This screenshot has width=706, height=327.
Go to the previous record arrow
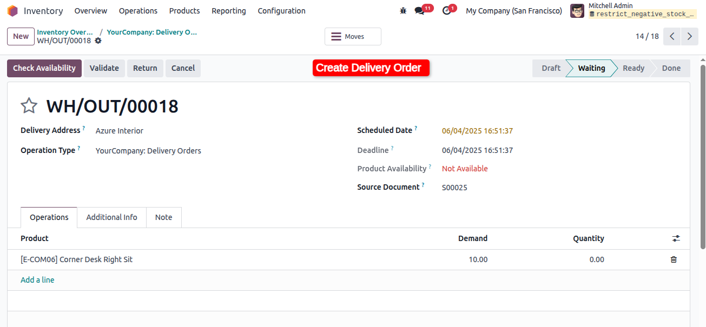(672, 37)
